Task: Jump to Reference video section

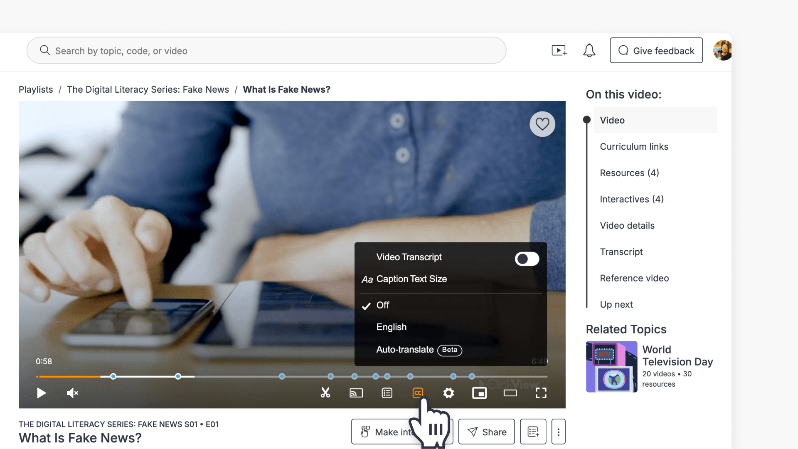Action: pos(634,278)
